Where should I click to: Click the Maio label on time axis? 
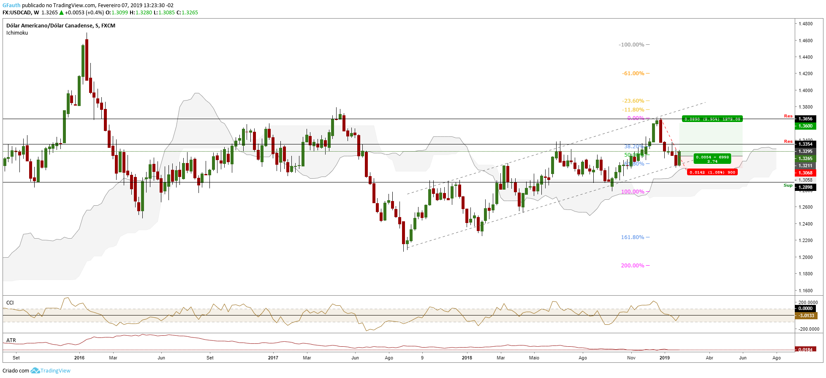[534, 358]
